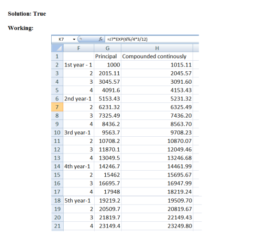Viewport: 268px width, 250px height.
Task: Click the cell with value 5231.32
Action: tap(157, 98)
